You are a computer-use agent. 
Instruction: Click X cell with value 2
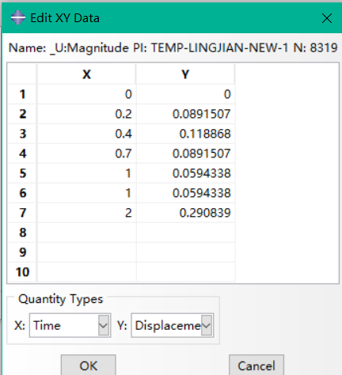point(86,213)
